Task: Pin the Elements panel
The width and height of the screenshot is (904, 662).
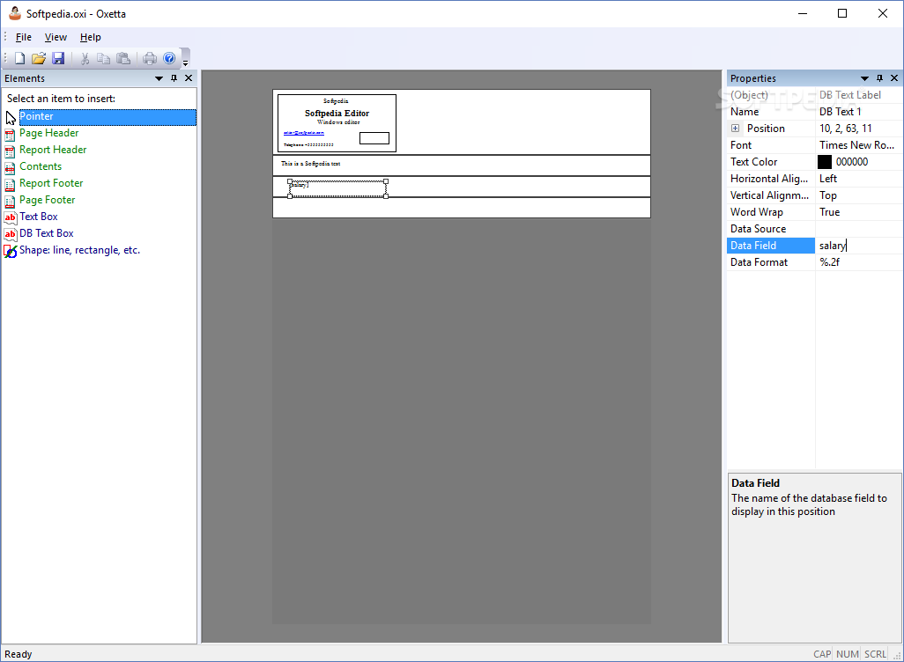Action: (x=174, y=78)
